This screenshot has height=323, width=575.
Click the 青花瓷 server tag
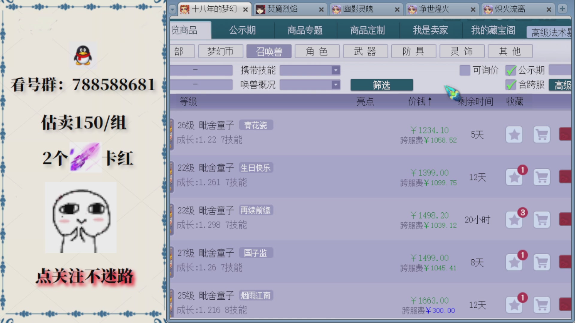coord(256,125)
